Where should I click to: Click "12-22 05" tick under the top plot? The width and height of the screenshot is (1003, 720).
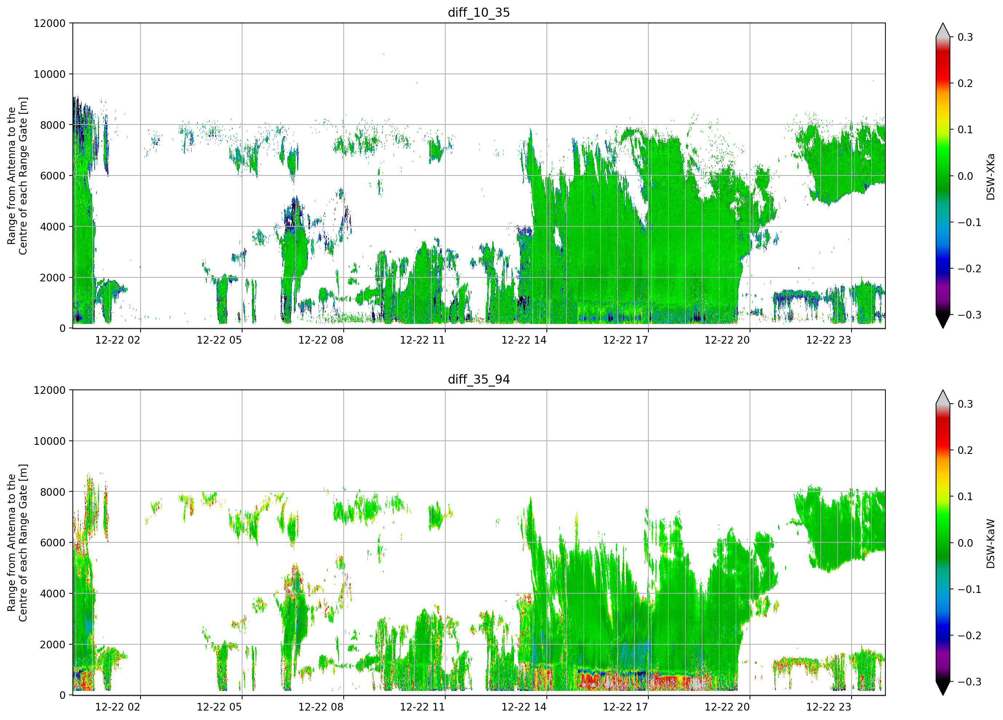point(220,340)
